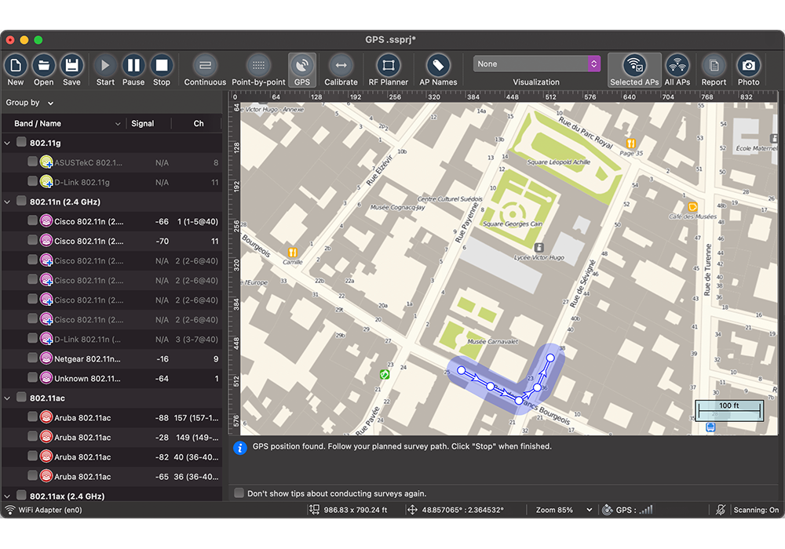Image resolution: width=785 pixels, height=549 pixels.
Task: Select Continuous survey mode
Action: point(205,70)
